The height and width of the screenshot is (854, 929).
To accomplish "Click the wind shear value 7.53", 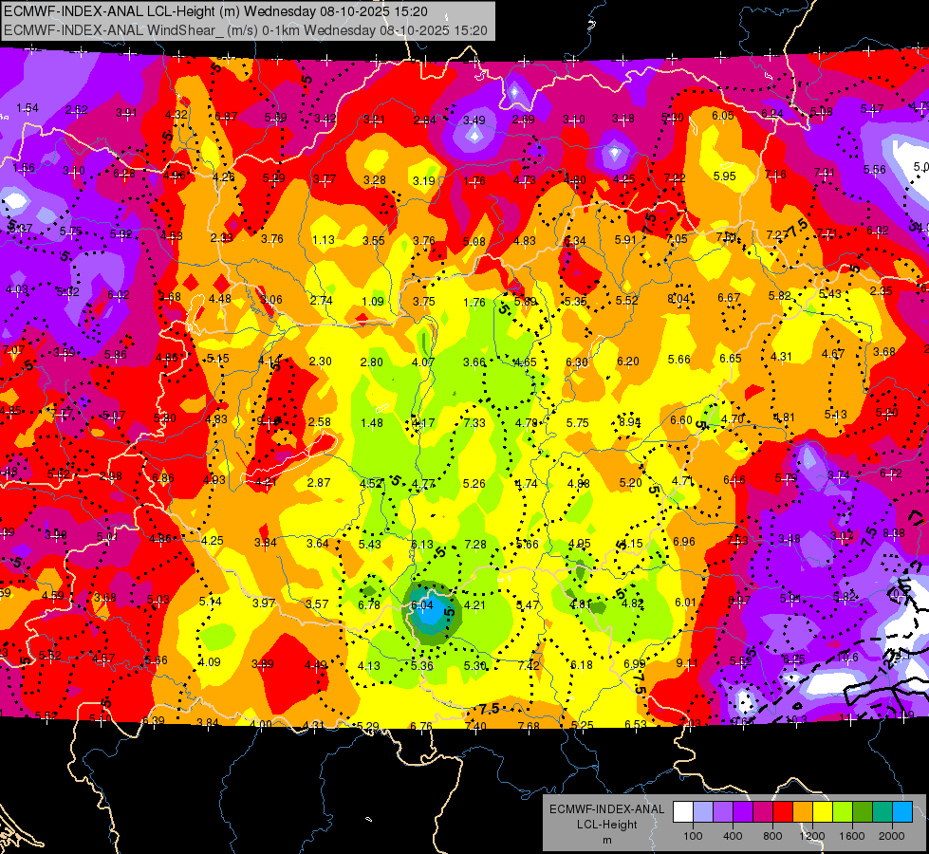I will pos(737,540).
